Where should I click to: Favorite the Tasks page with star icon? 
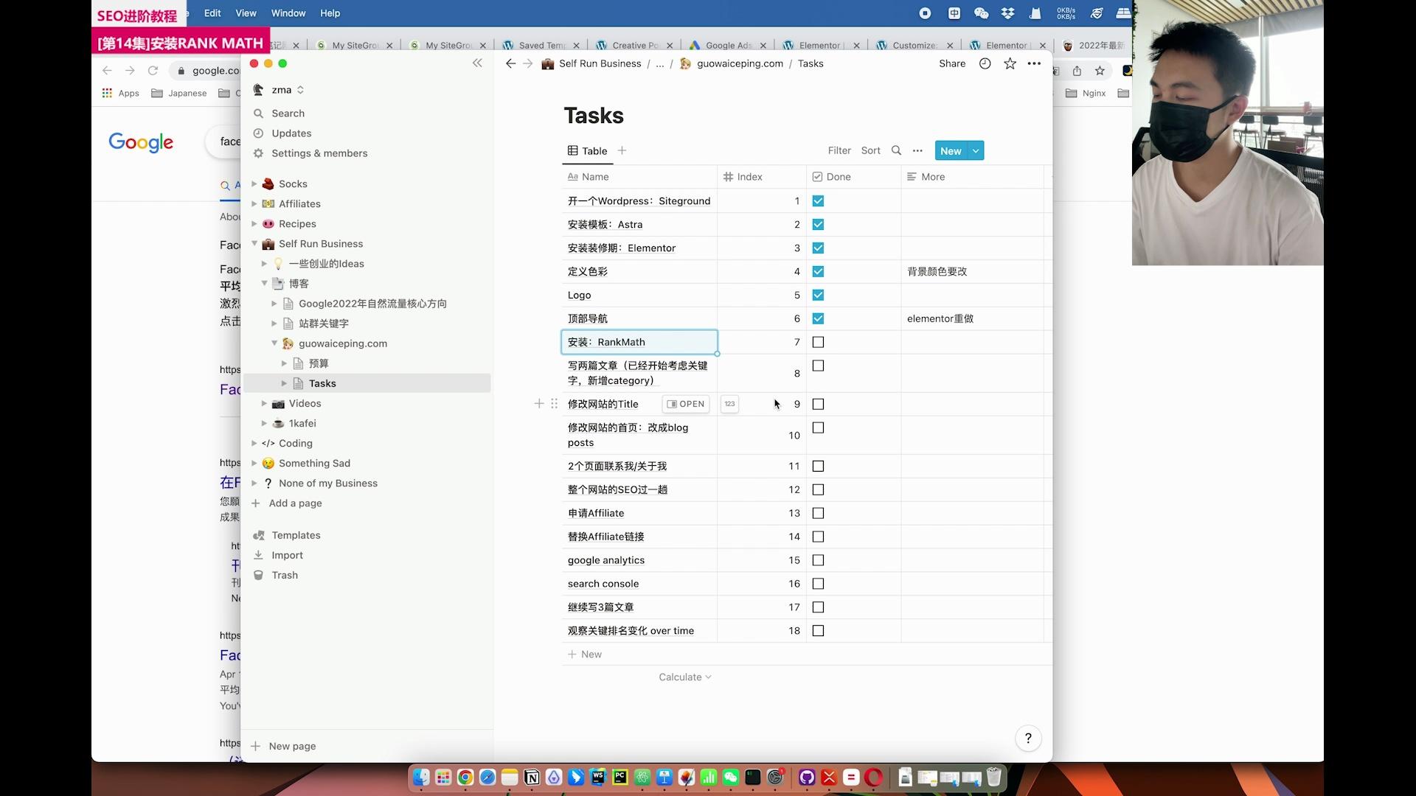[x=1010, y=63]
